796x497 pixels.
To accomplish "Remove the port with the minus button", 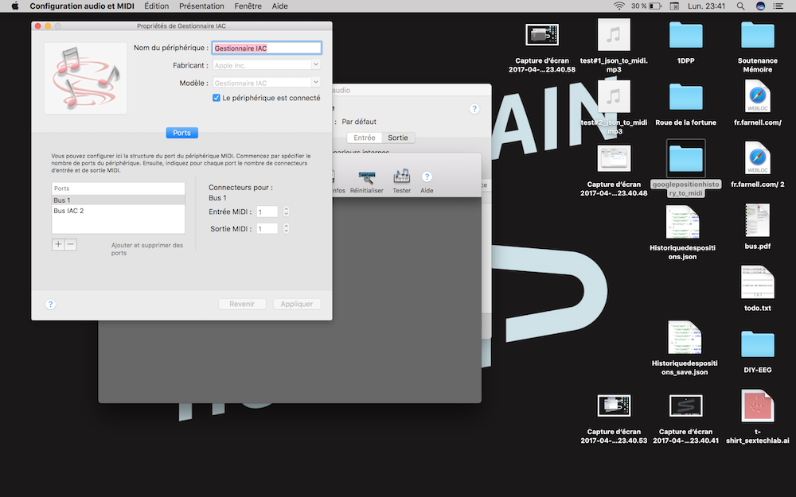I will [x=71, y=245].
